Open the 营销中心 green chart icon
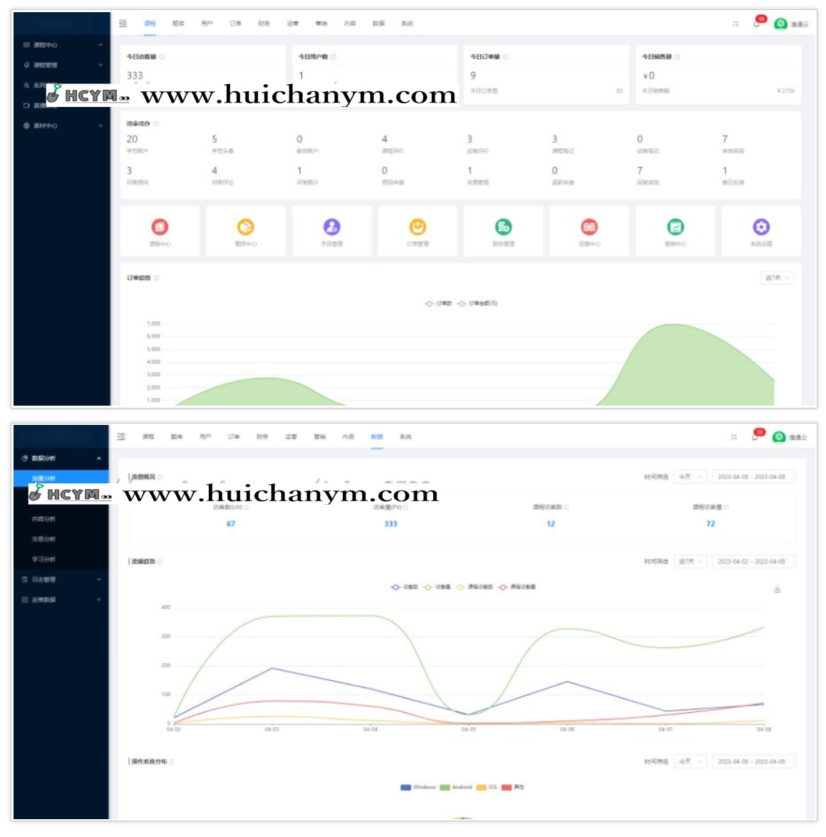 pos(675,227)
